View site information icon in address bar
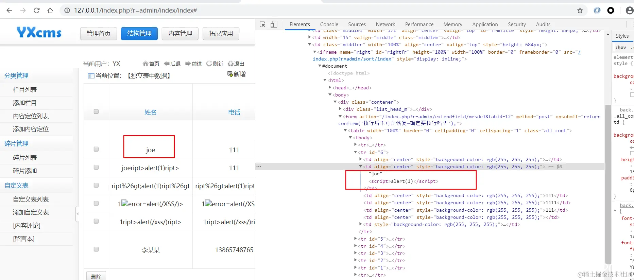 [67, 11]
